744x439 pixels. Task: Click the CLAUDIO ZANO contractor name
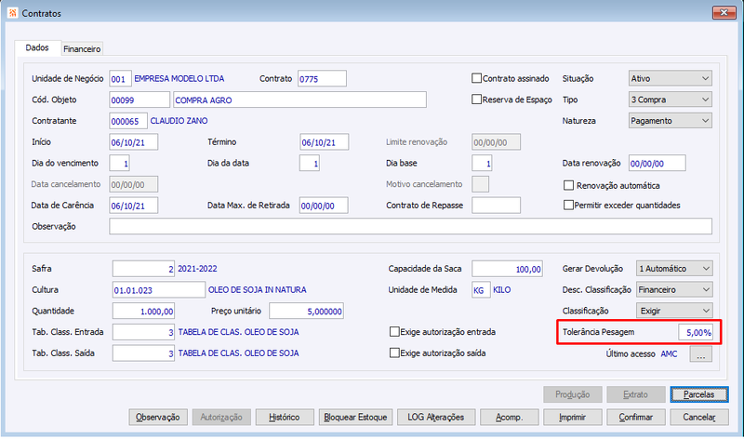(x=179, y=121)
